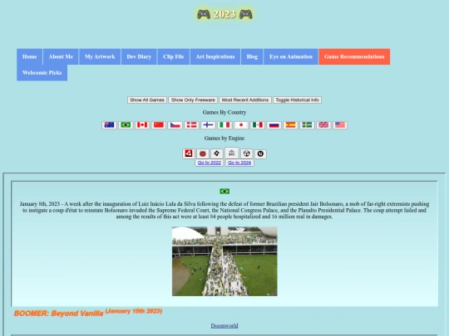
Task: Filter games by the Finland flag
Action: tap(208, 125)
